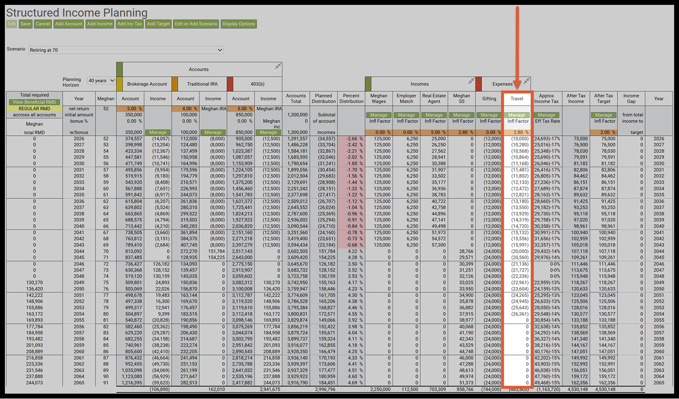Click Add Target
Viewport: 679px width, 399px height.
(x=159, y=24)
